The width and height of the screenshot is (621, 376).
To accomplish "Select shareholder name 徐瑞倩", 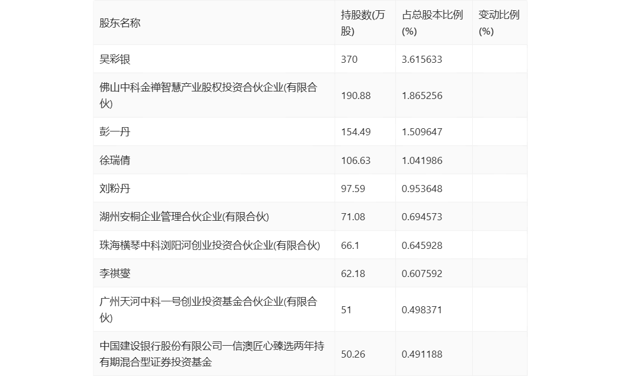I will click(x=115, y=161).
